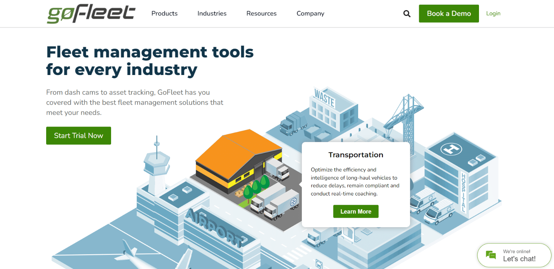This screenshot has height=269, width=554.
Task: Open the Login link
Action: pyautogui.click(x=493, y=14)
